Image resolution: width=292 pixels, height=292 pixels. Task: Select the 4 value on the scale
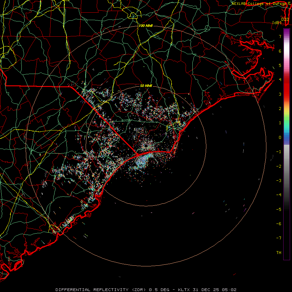pyautogui.click(x=280, y=80)
